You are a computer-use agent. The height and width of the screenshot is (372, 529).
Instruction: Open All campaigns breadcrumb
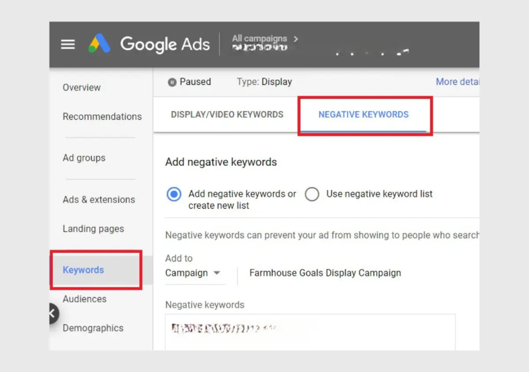tap(259, 38)
